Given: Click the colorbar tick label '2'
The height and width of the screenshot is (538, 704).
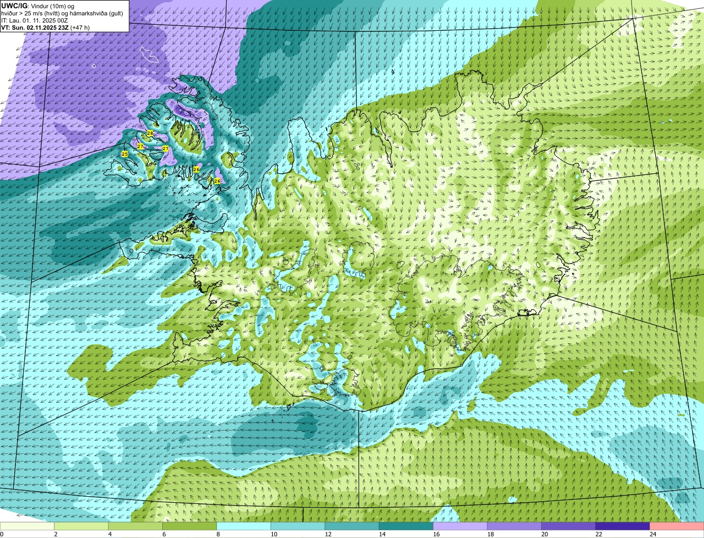Looking at the screenshot, I should pos(56,534).
